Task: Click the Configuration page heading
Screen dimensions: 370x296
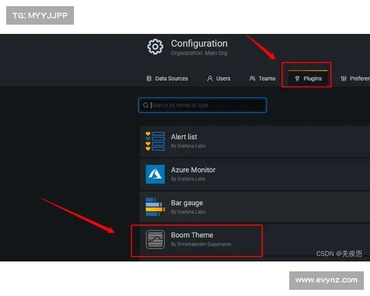Action: coord(199,44)
